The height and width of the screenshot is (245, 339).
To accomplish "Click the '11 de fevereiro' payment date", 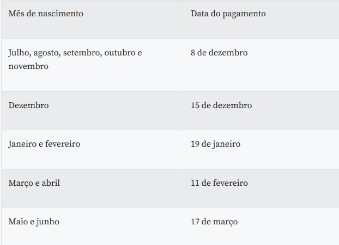I will (219, 183).
